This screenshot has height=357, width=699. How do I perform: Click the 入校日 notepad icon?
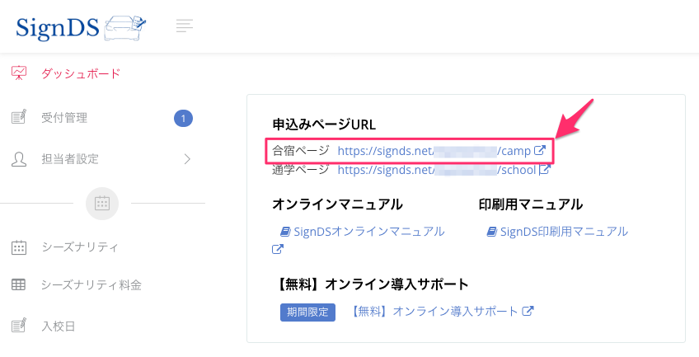tap(19, 326)
